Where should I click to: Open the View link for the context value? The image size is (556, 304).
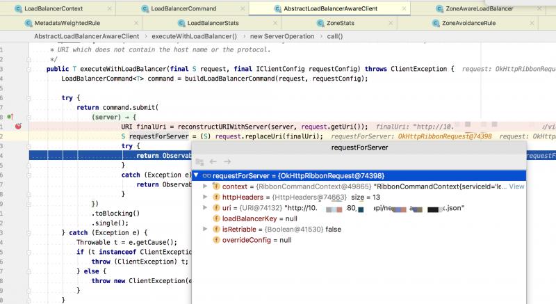(516, 186)
